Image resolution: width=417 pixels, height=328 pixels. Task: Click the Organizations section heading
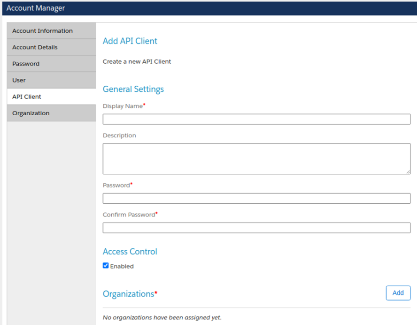point(129,294)
